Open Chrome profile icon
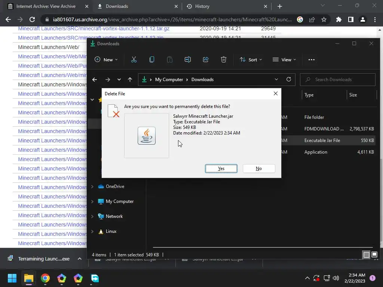383x287 pixels. (363, 19)
